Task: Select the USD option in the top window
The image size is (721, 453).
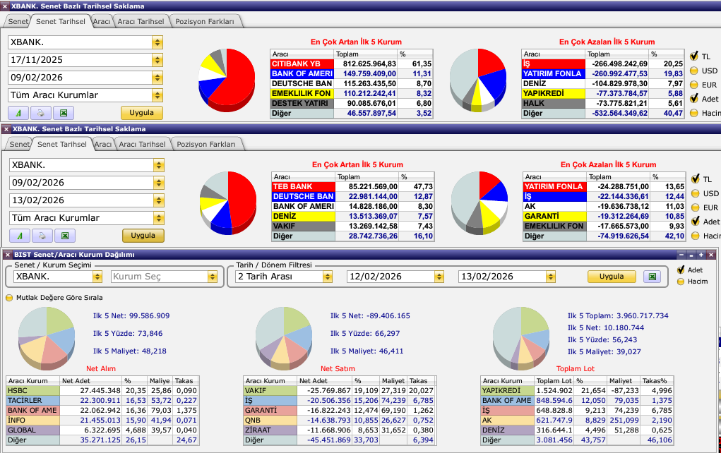Action: pos(695,71)
